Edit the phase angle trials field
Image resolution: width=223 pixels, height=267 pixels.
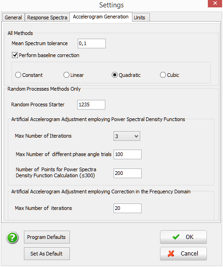pos(127,154)
